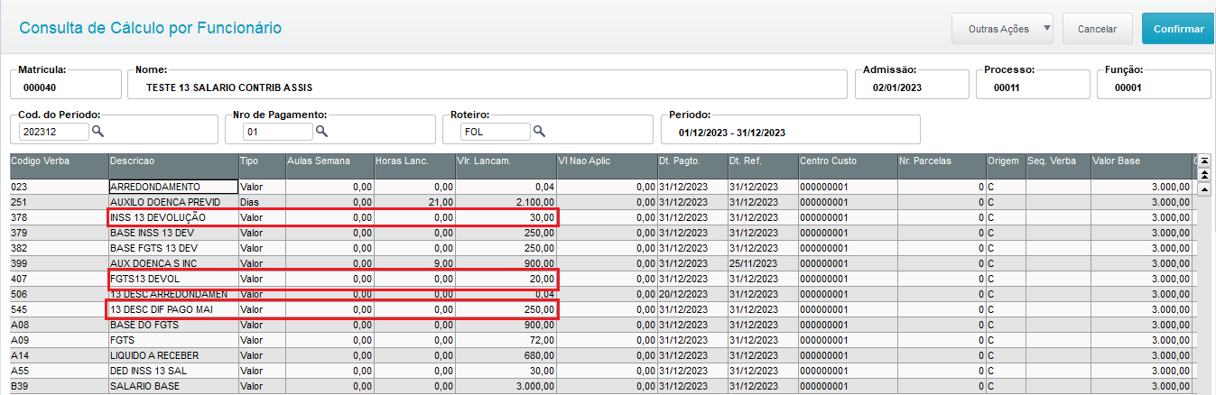
Task: Select the BASE INSS 13 DEV row
Action: point(601,233)
